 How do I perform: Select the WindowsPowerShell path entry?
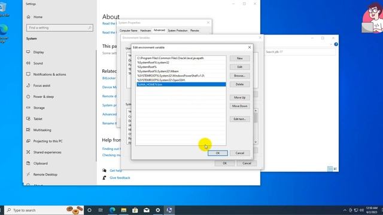[x=181, y=76]
